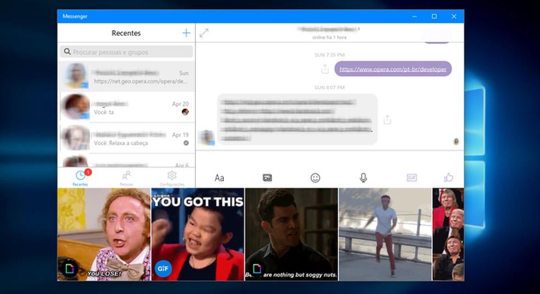
Task: Click the blue GIF badge on 'YOU GOT THIS'
Action: [163, 269]
